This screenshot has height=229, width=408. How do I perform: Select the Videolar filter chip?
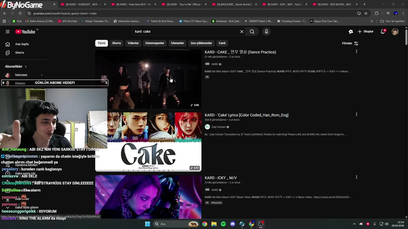133,43
